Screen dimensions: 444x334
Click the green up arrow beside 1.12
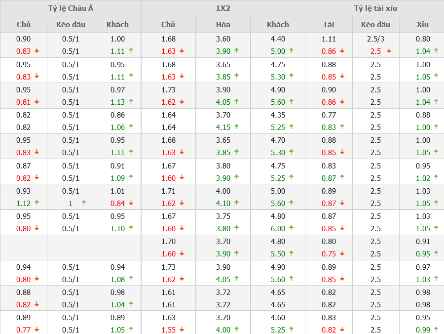tap(37, 203)
